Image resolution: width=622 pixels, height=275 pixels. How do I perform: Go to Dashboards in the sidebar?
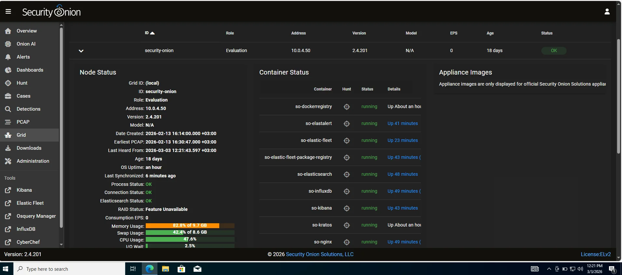[30, 70]
